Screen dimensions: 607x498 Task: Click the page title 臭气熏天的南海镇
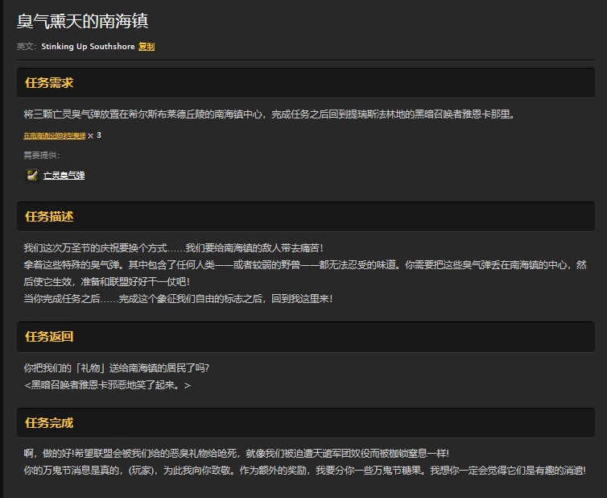pos(82,21)
